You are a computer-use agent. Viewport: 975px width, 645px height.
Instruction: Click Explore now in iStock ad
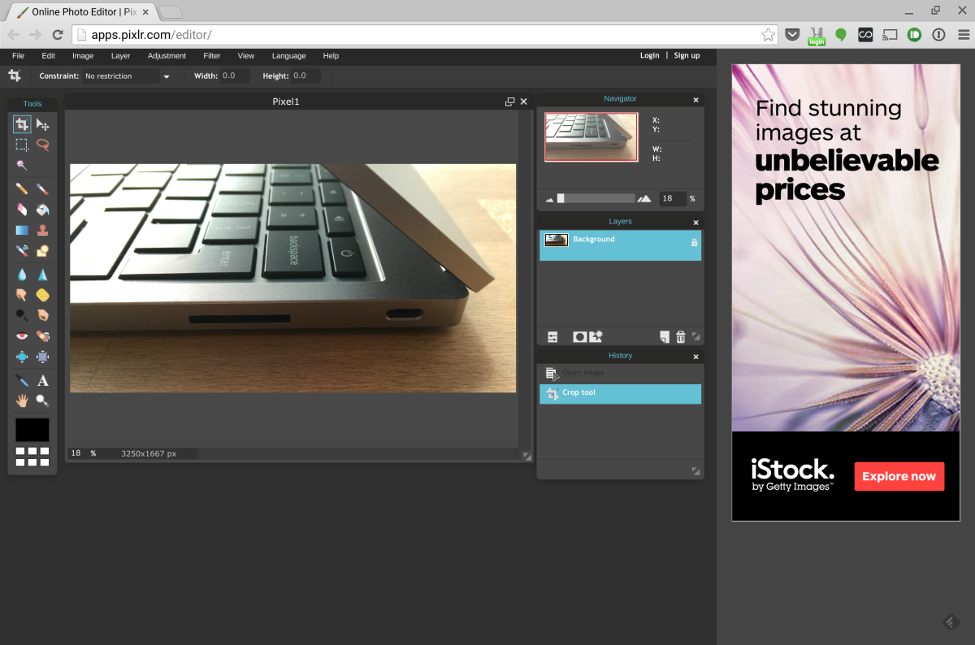point(899,476)
